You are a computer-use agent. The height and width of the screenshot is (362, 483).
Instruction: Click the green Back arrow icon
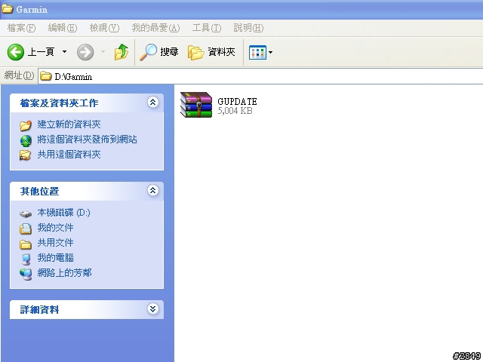(15, 52)
